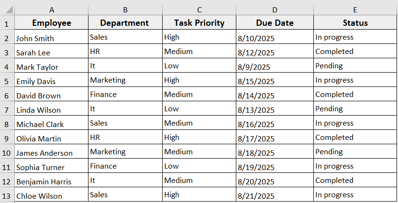This screenshot has height=203, width=398.
Task: Select David Brown's Completed status cell
Action: point(355,95)
